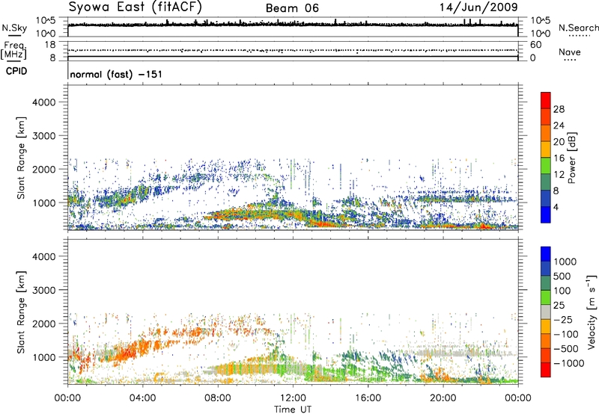Screen dimensions: 599x414
Task: Click the "16" label on Power colorbar
Action: tap(559, 158)
